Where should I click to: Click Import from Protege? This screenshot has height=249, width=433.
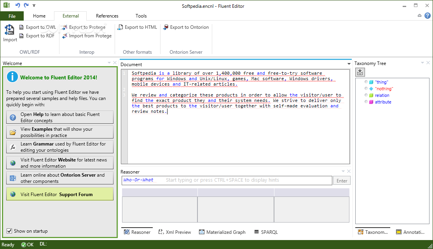coord(87,36)
